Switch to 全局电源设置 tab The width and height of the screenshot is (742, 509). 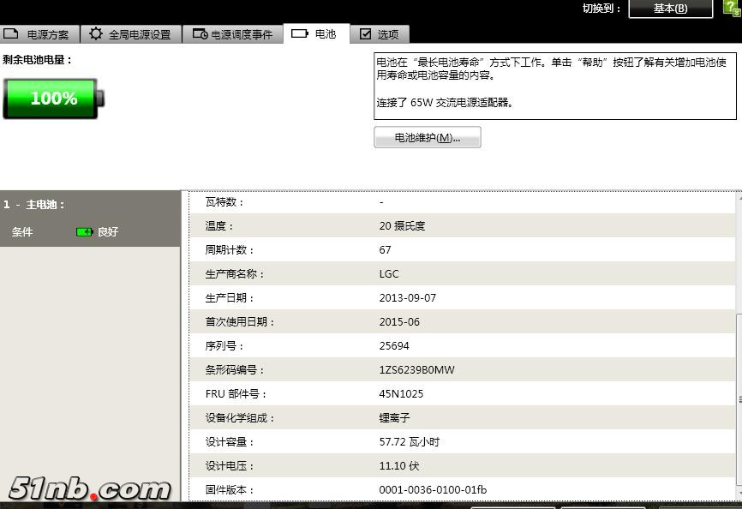pos(131,34)
